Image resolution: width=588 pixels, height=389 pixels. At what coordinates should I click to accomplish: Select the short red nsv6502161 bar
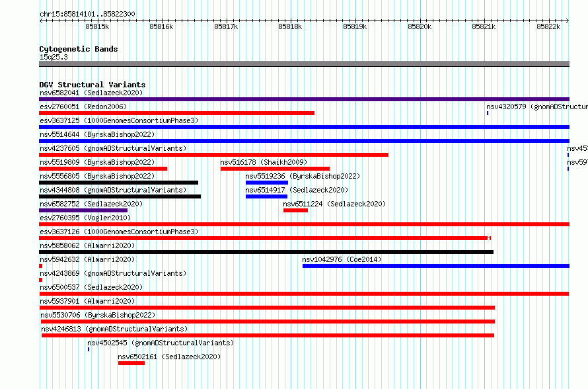[131, 363]
